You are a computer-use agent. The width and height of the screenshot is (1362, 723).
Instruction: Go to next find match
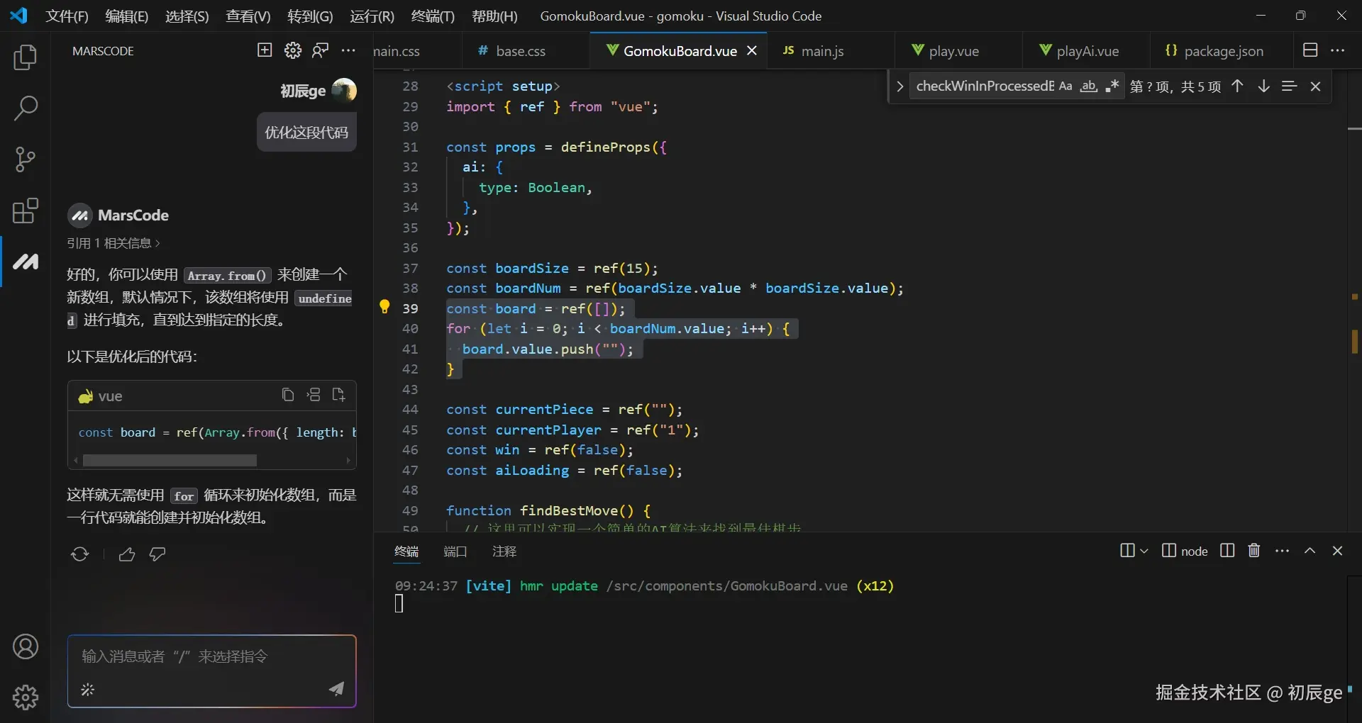pyautogui.click(x=1263, y=86)
